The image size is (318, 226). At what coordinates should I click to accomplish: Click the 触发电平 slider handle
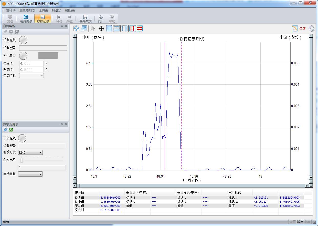pos(22,160)
